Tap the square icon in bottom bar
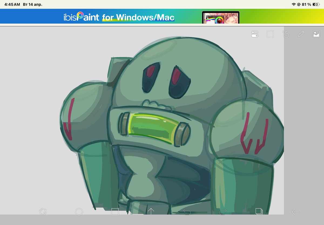This screenshot has height=225, width=324. [115, 212]
